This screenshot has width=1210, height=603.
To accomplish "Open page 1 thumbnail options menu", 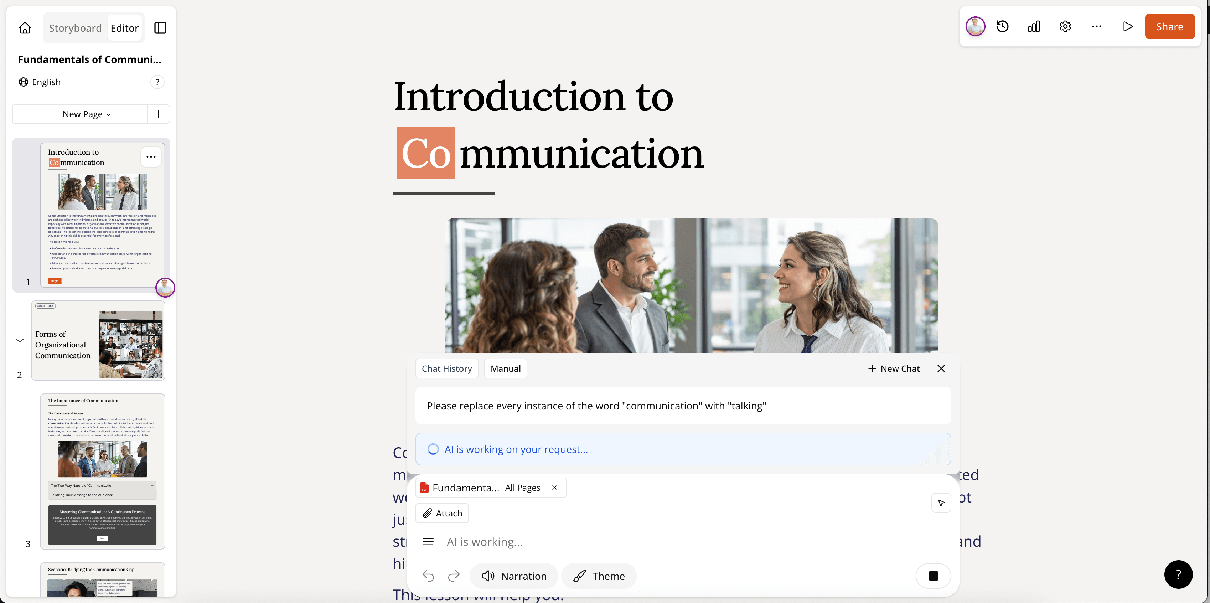I will pyautogui.click(x=151, y=157).
